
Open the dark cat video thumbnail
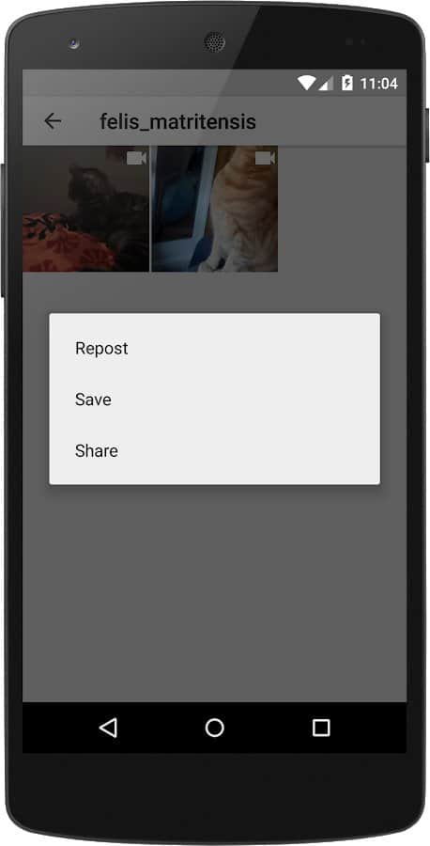pos(85,209)
